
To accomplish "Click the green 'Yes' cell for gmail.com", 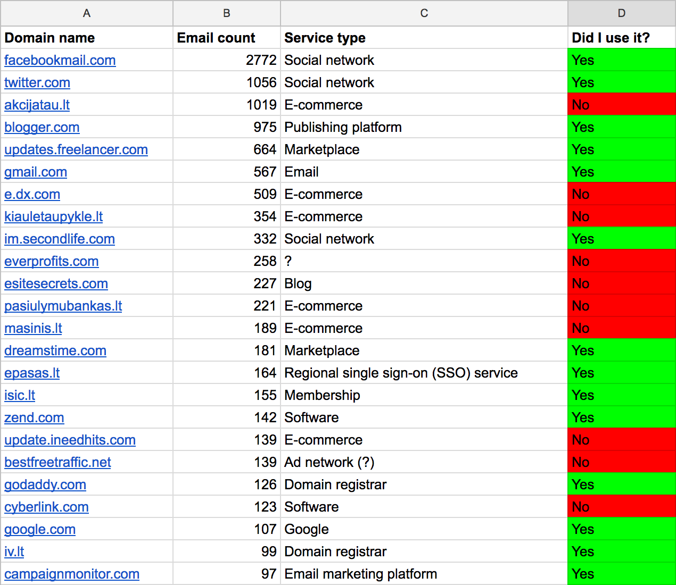I will click(x=621, y=172).
